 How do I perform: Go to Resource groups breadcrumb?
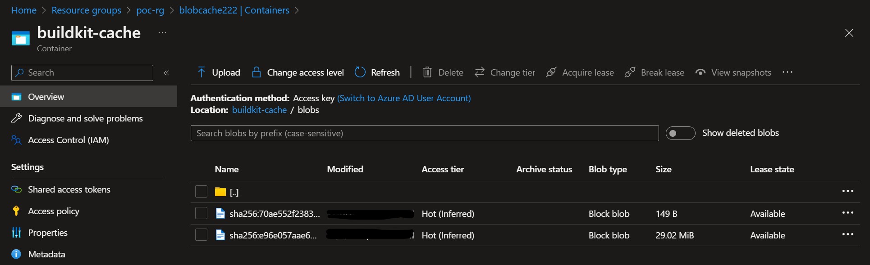(x=86, y=10)
